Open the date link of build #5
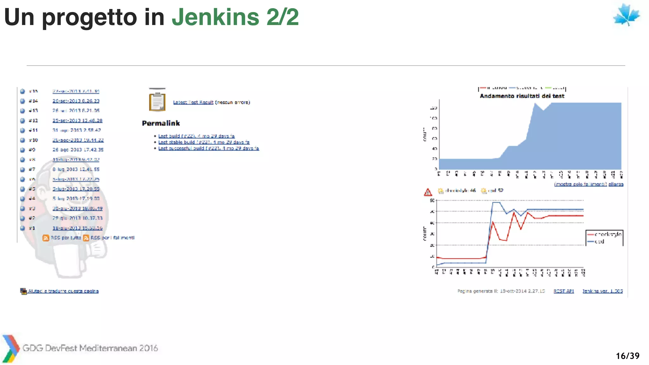 point(76,189)
